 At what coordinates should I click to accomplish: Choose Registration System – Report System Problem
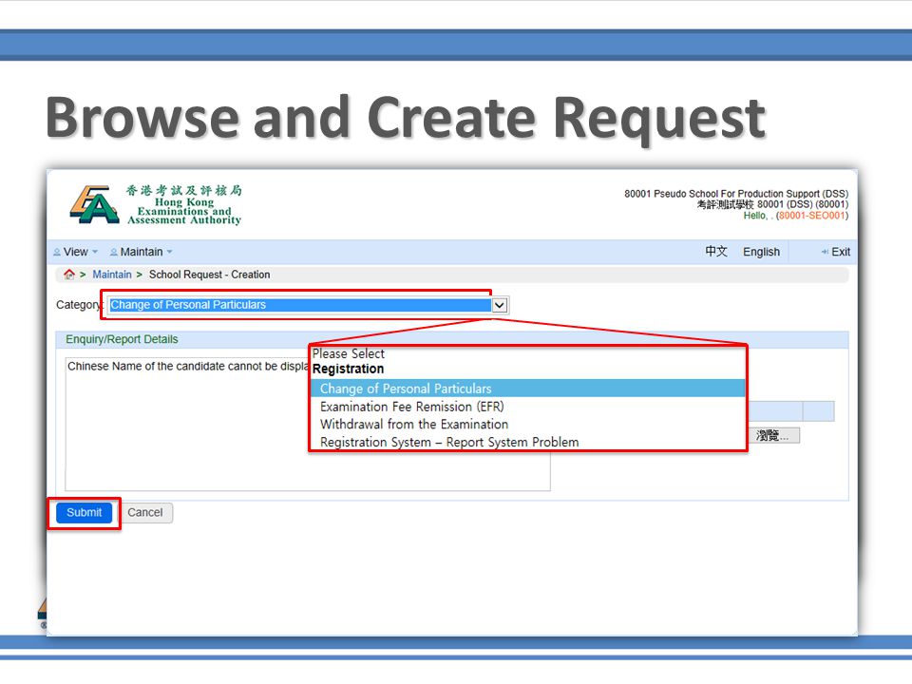point(449,442)
